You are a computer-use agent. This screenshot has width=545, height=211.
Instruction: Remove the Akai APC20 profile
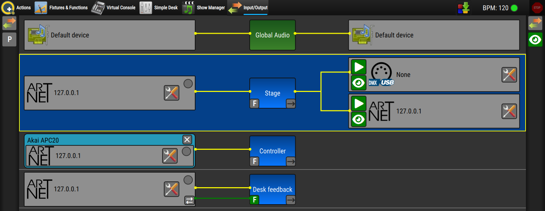[187, 140]
